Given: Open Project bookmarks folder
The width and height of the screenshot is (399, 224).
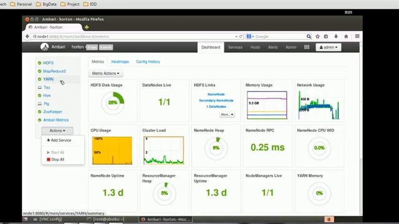Looking at the screenshot, I should point(70,4).
